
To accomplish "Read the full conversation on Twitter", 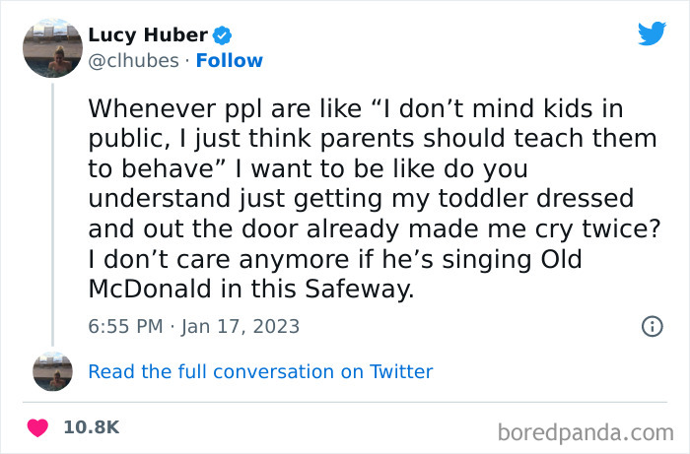I will [260, 371].
